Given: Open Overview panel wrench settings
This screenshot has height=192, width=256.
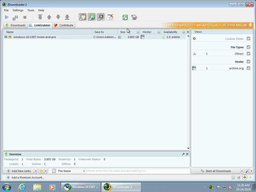Looking at the screenshot, I should click(183, 154).
